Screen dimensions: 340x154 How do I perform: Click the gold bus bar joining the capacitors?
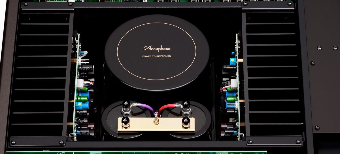click(x=156, y=125)
